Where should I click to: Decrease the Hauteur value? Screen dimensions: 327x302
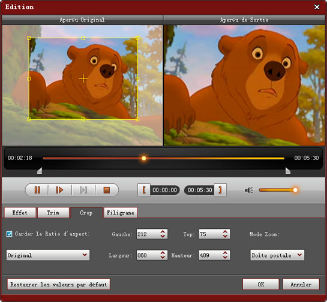click(x=225, y=258)
